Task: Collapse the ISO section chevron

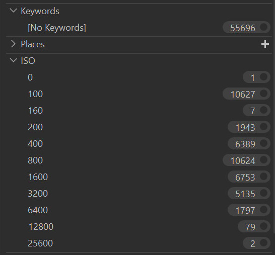Action: click(x=13, y=60)
